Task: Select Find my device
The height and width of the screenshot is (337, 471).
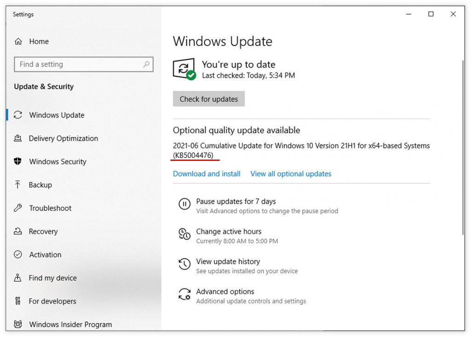Action: pyautogui.click(x=52, y=278)
